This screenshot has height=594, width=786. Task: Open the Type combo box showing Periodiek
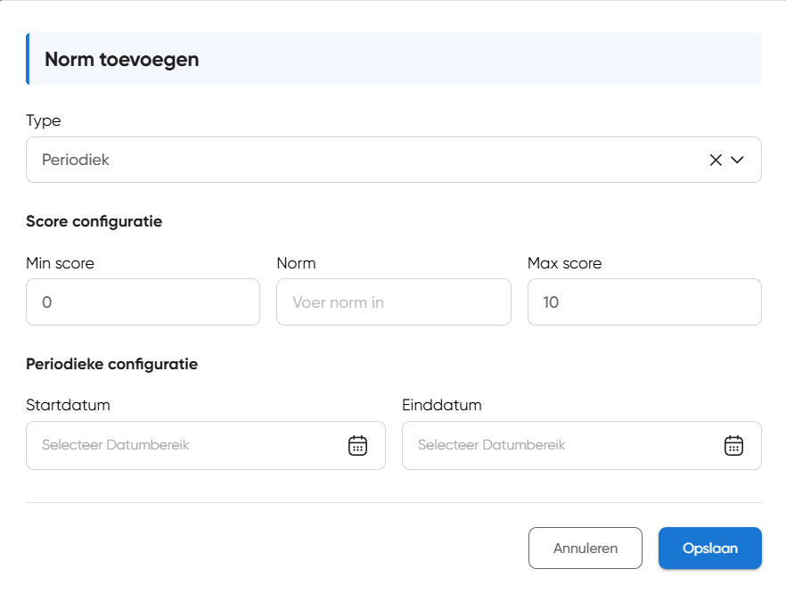pyautogui.click(x=356, y=161)
